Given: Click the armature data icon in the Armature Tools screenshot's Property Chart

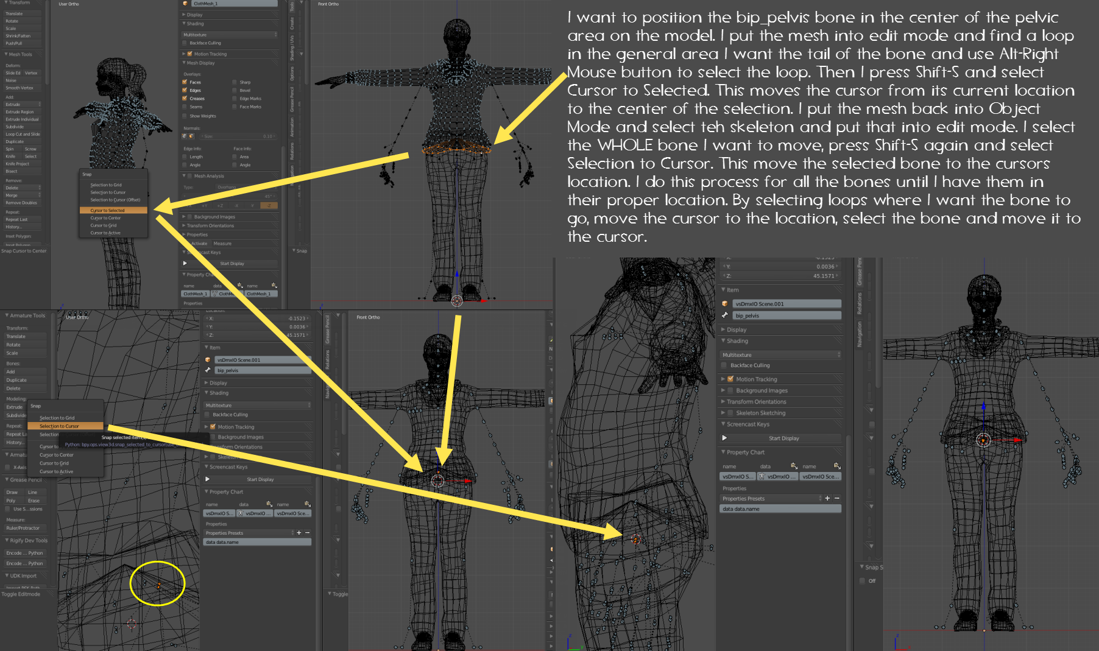Looking at the screenshot, I should [x=241, y=513].
